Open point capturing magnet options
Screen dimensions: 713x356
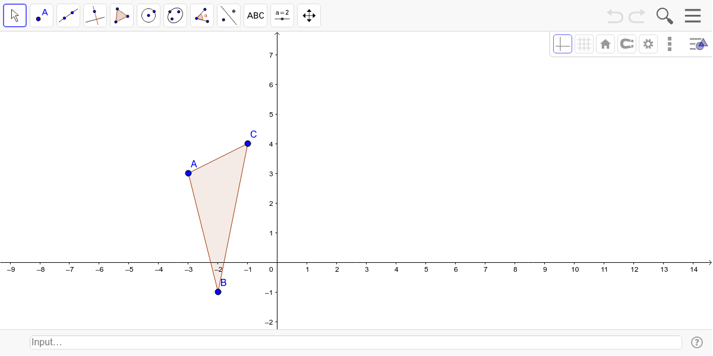[x=627, y=44]
